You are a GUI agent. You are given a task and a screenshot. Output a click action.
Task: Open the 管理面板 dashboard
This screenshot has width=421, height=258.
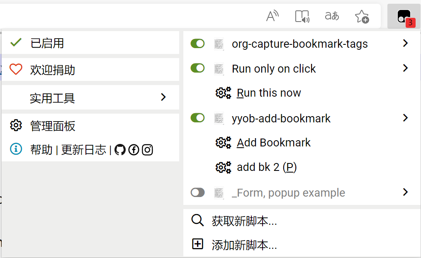click(53, 126)
